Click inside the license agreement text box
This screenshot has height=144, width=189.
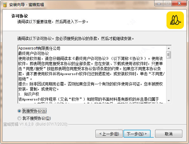point(92,74)
